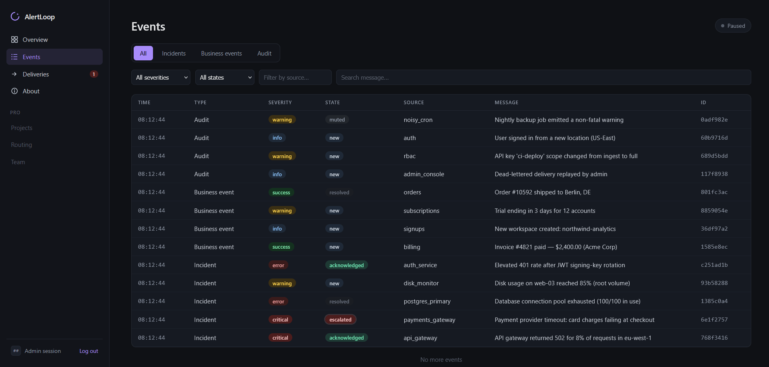Viewport: 769px width, 367px height.
Task: Click the SEVERITY column header
Action: (x=280, y=103)
